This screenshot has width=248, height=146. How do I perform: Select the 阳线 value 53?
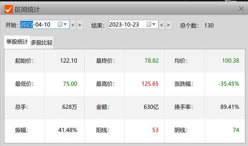pyautogui.click(x=155, y=130)
